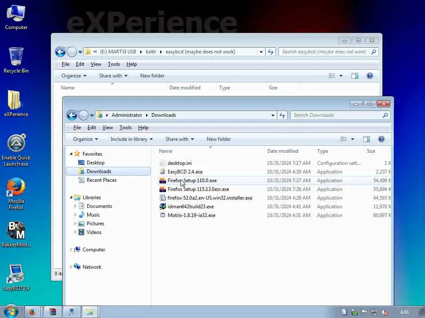Click New folder in Downloads window
Viewport: 425px width, 318px height.
pyautogui.click(x=219, y=139)
